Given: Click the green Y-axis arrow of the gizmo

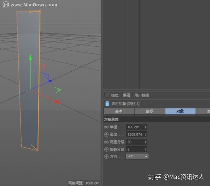Looking at the screenshot, I should coord(30,57).
